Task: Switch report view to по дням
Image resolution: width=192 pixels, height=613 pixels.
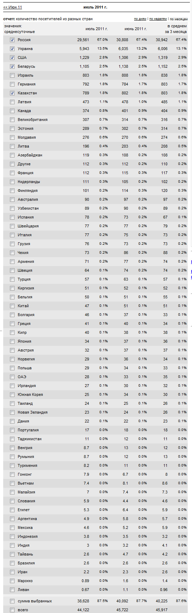Action: [140, 19]
